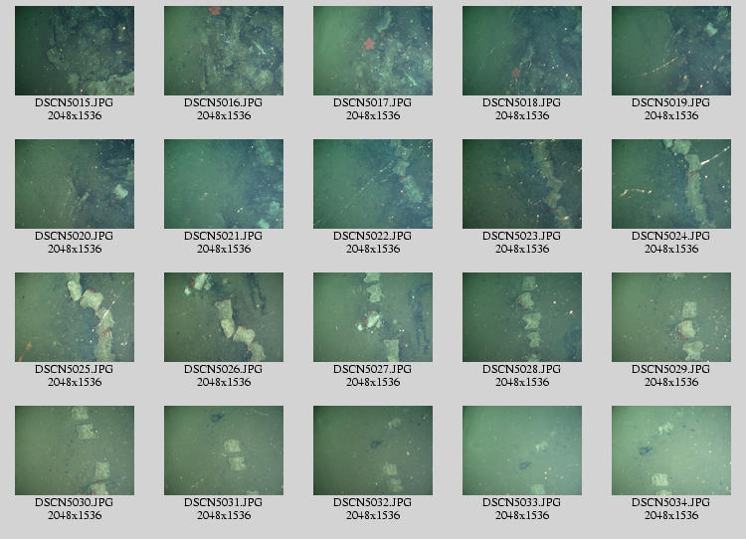746x539 pixels.
Task: Open thumbnail image DSCN5034.JPG
Action: [x=671, y=450]
